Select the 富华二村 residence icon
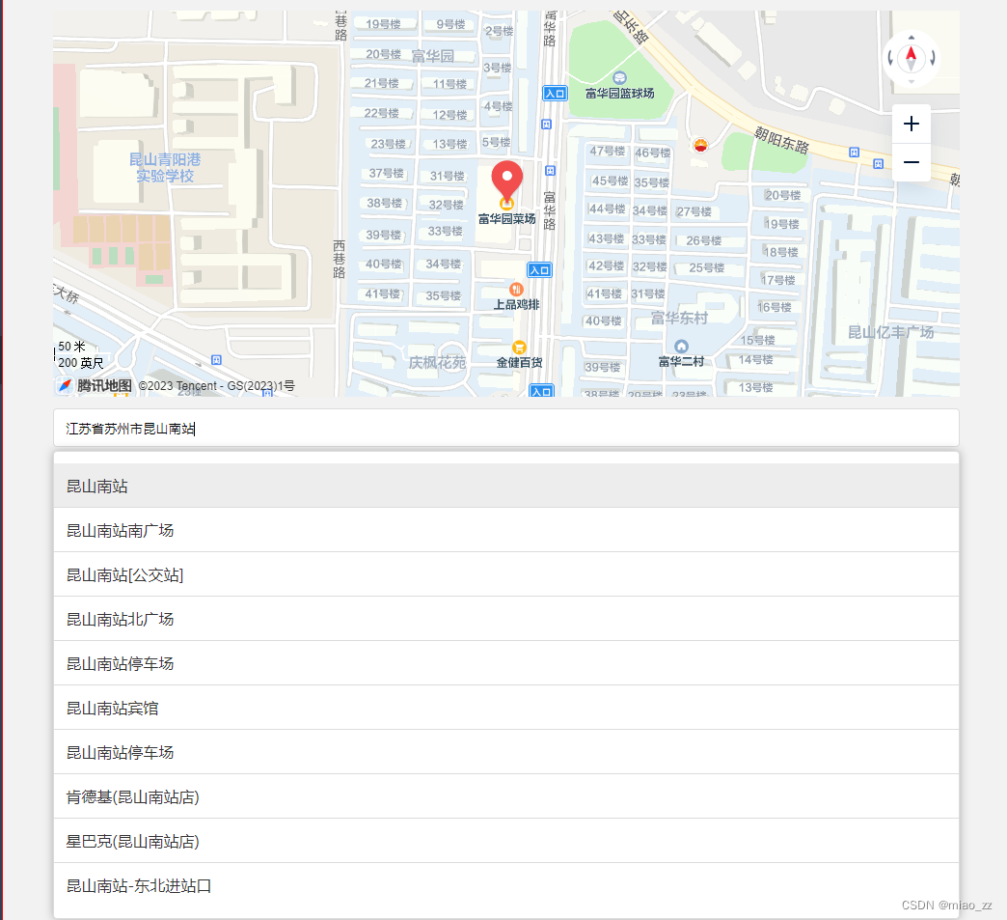The height and width of the screenshot is (920, 1007). click(x=681, y=347)
